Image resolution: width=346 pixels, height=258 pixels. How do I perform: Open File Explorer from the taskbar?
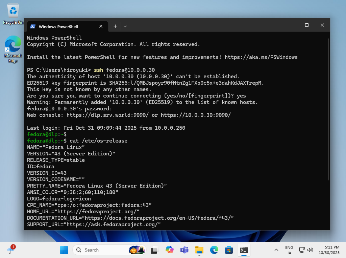click(199, 250)
